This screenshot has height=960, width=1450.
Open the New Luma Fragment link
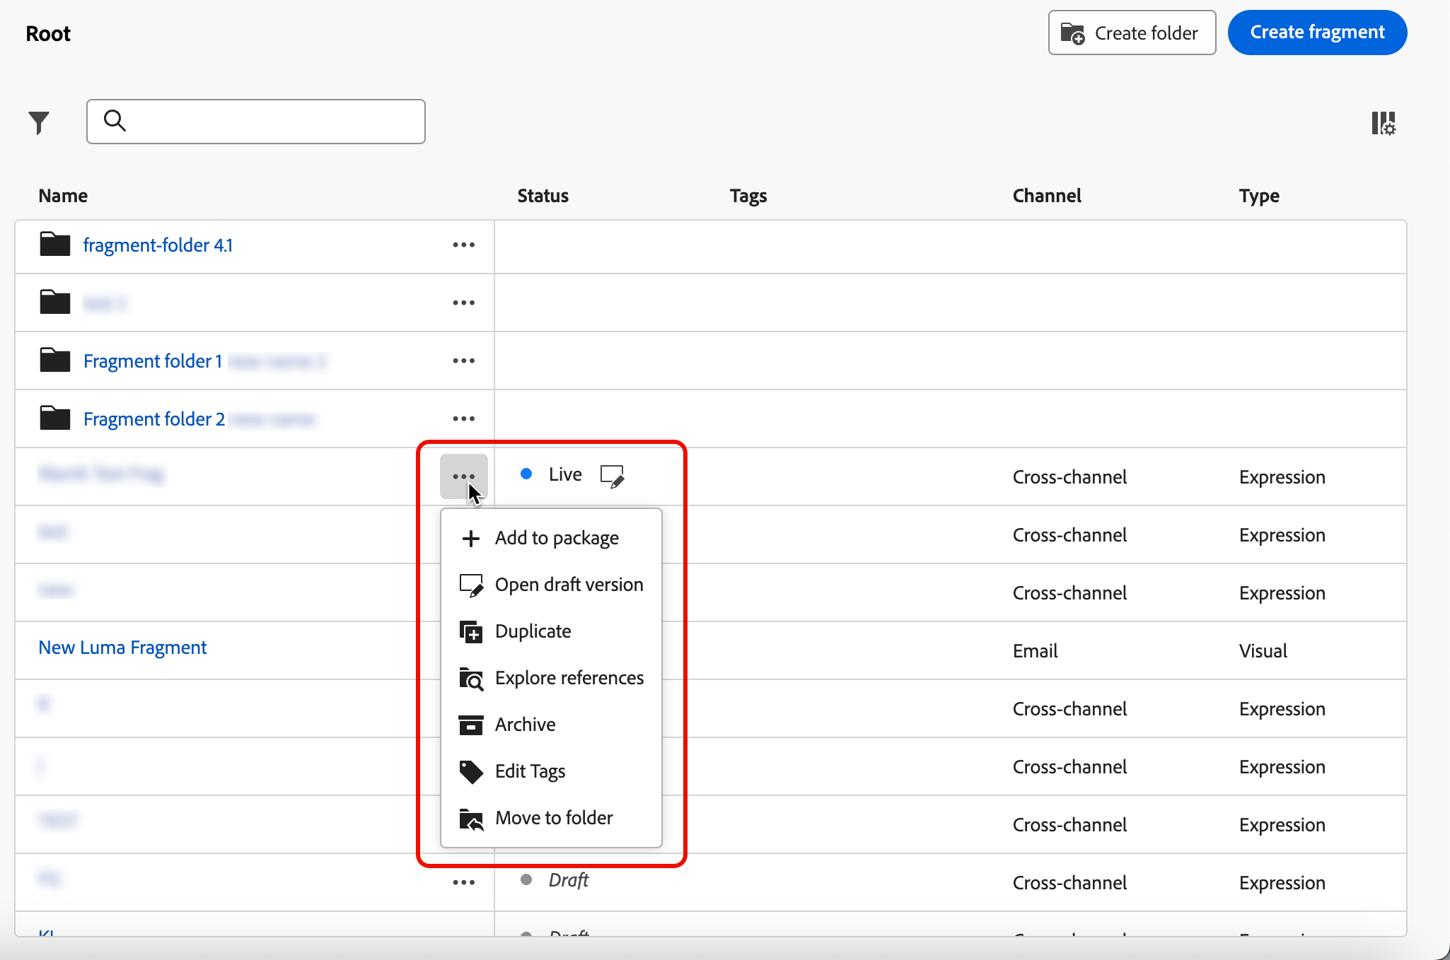point(122,648)
